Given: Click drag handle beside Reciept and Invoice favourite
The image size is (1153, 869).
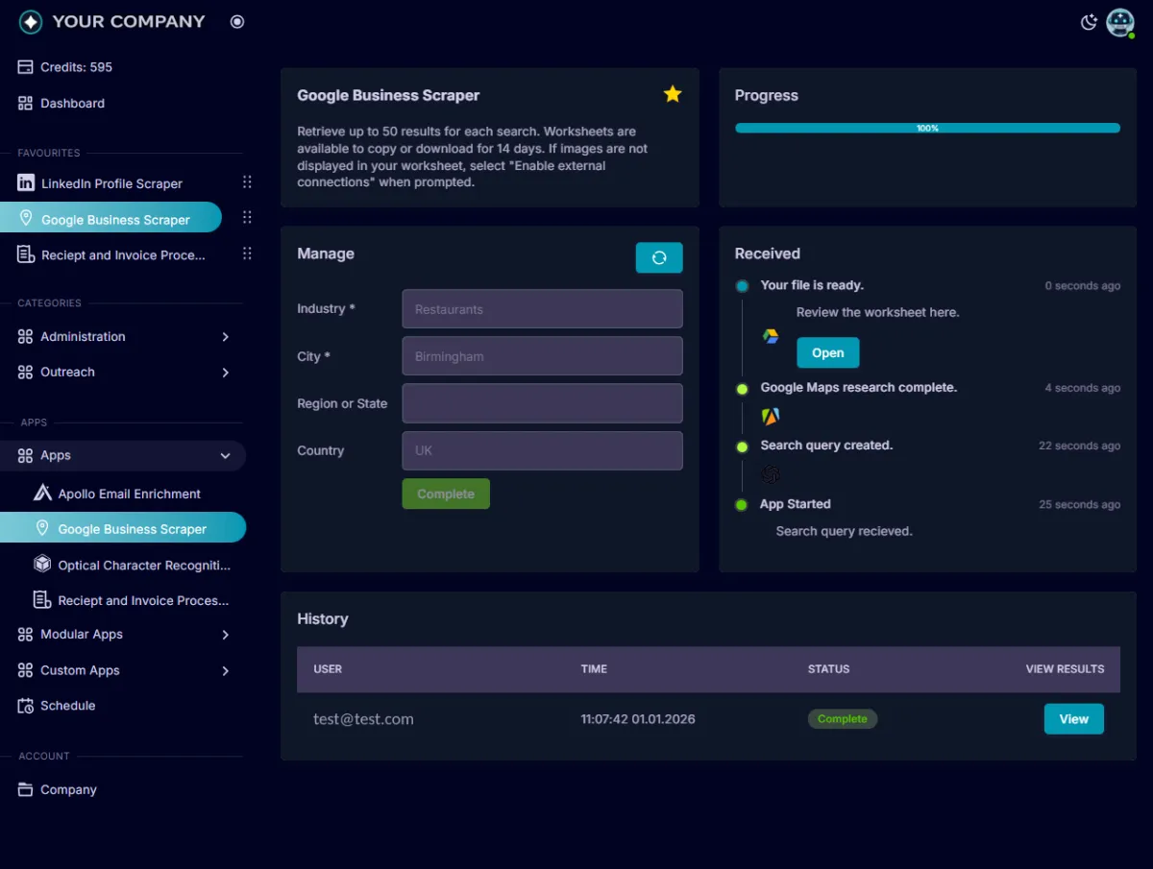Looking at the screenshot, I should [247, 253].
